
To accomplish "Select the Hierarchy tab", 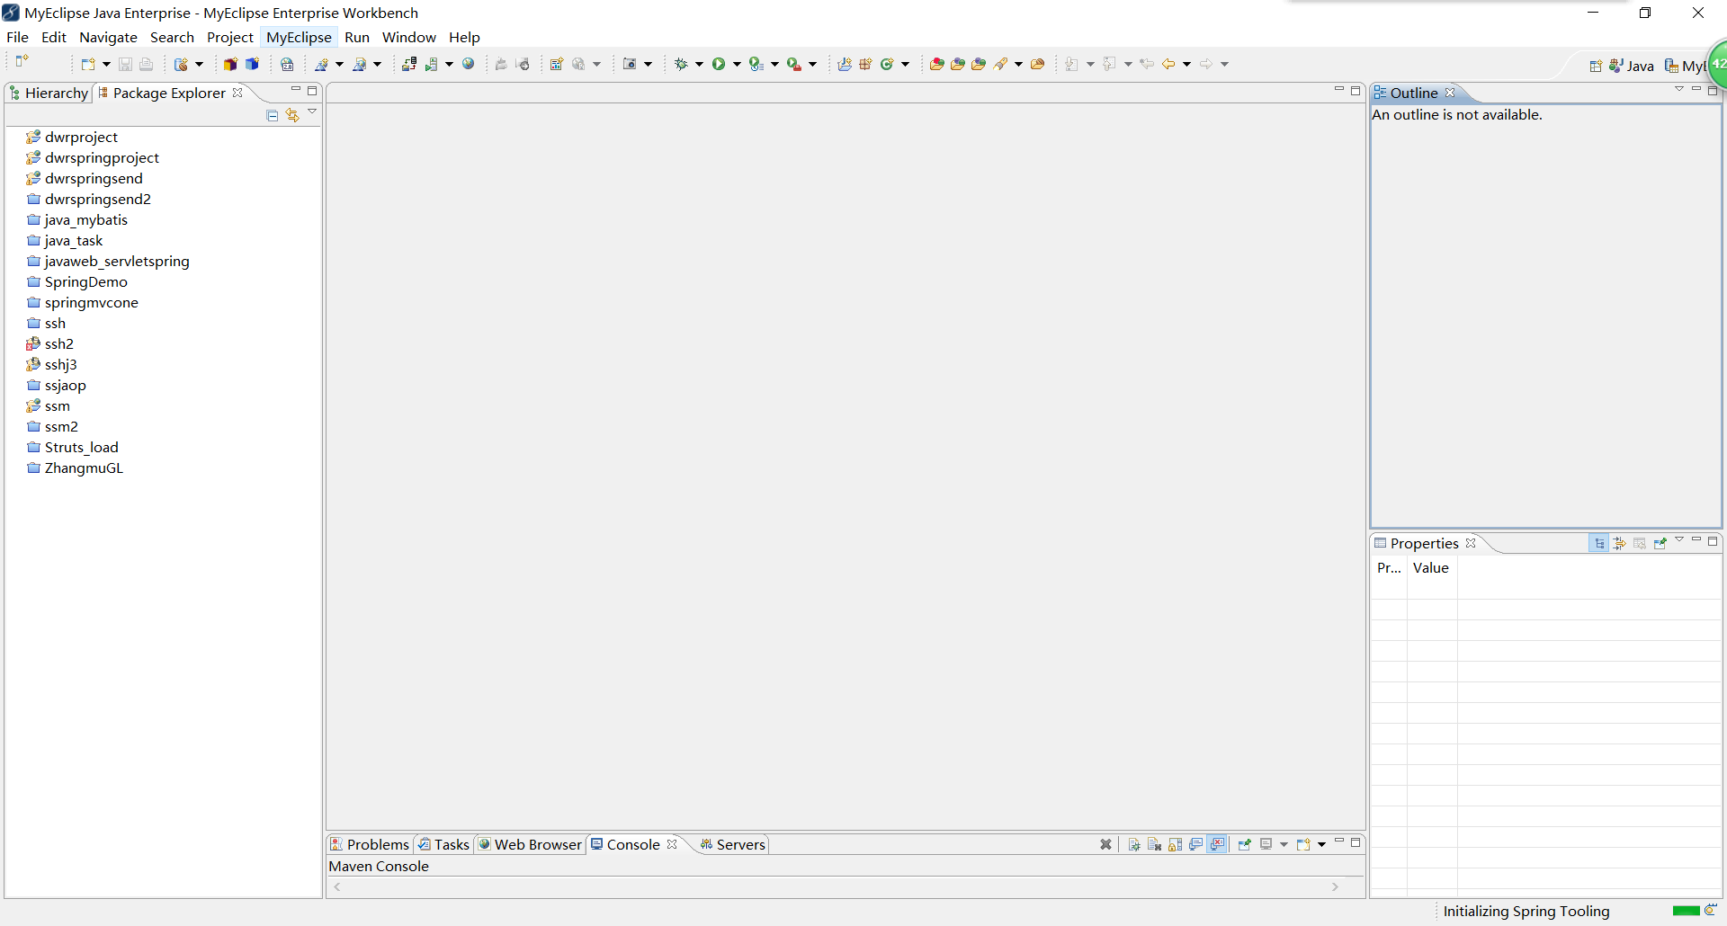I will point(49,93).
